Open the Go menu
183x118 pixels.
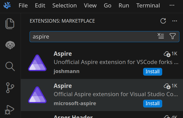pyautogui.click(x=107, y=5)
